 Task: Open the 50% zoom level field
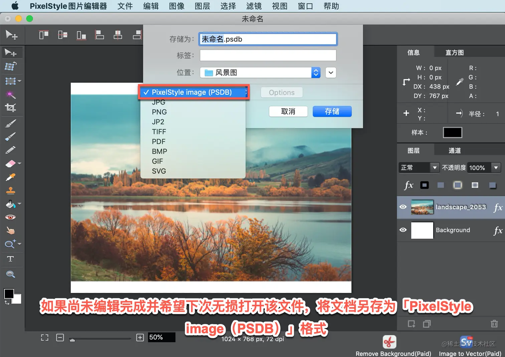coord(161,337)
